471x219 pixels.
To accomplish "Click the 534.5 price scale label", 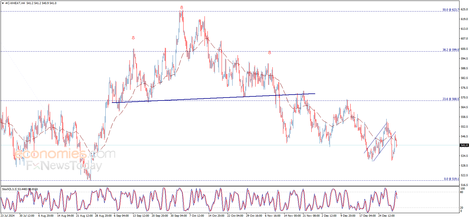I will (464, 156).
